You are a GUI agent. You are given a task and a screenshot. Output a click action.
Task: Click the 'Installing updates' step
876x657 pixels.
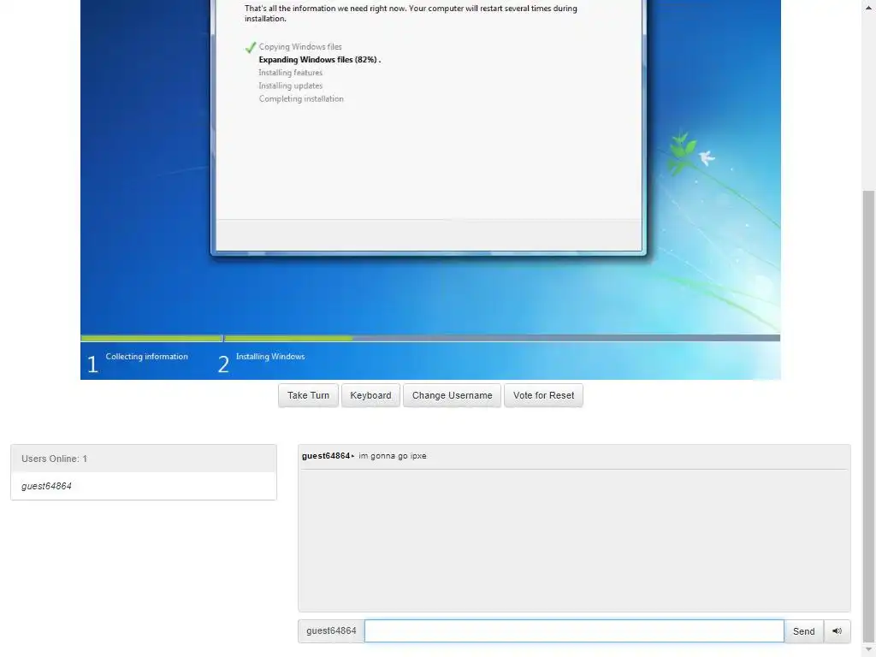click(291, 86)
